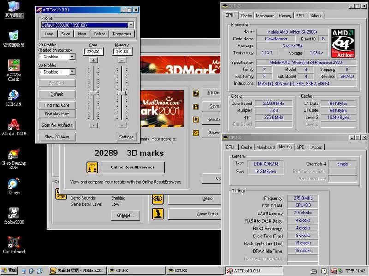369x276 pixels.
Task: Open the 2D Profile dropdown in ATITool
Action: point(72,57)
